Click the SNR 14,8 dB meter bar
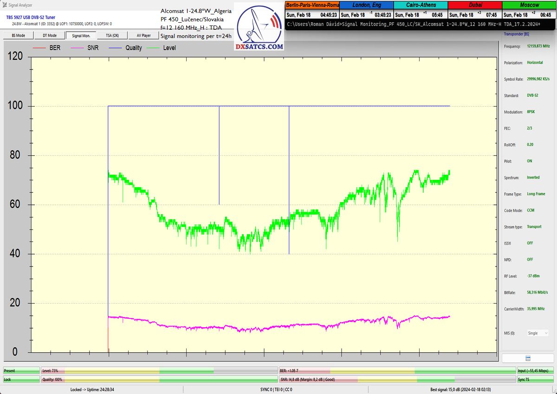 pyautogui.click(x=397, y=379)
